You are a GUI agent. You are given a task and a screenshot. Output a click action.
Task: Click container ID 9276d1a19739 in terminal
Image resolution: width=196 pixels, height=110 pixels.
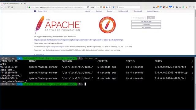(9, 67)
